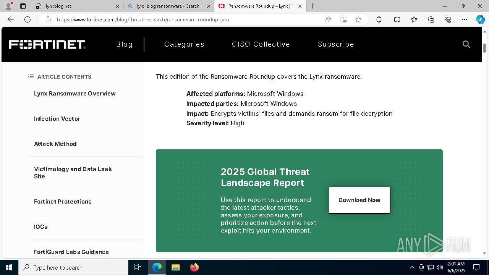Jump to Infection Vector section
The height and width of the screenshot is (275, 489).
coord(57,119)
